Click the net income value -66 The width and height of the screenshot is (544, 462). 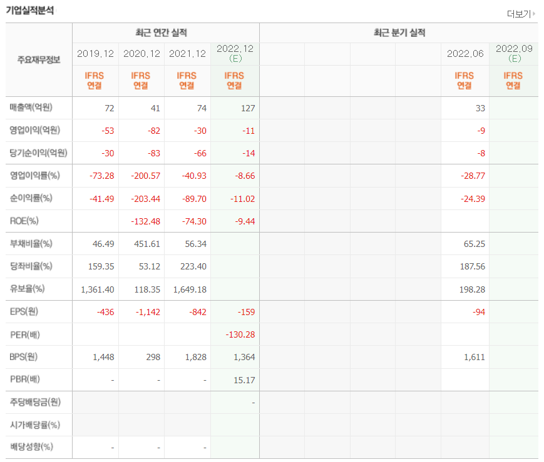pos(200,154)
